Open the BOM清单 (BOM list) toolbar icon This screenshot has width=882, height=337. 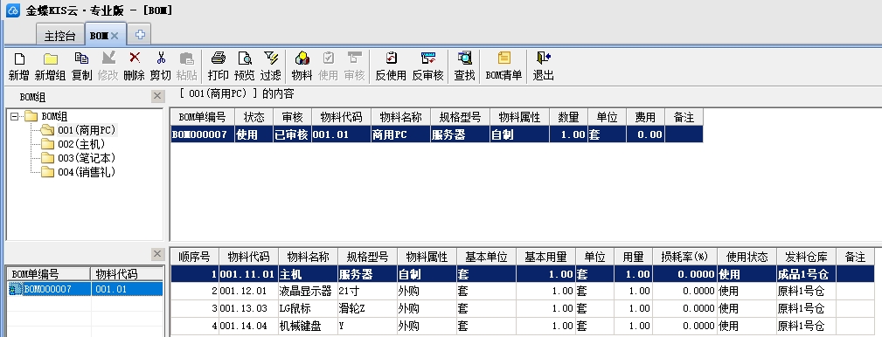(x=504, y=58)
